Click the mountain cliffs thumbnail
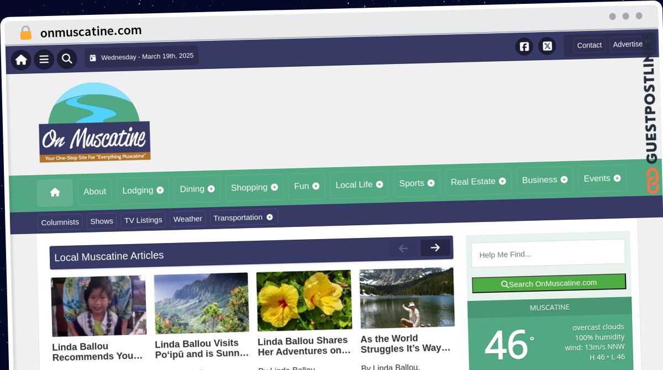663x370 pixels. (x=202, y=303)
